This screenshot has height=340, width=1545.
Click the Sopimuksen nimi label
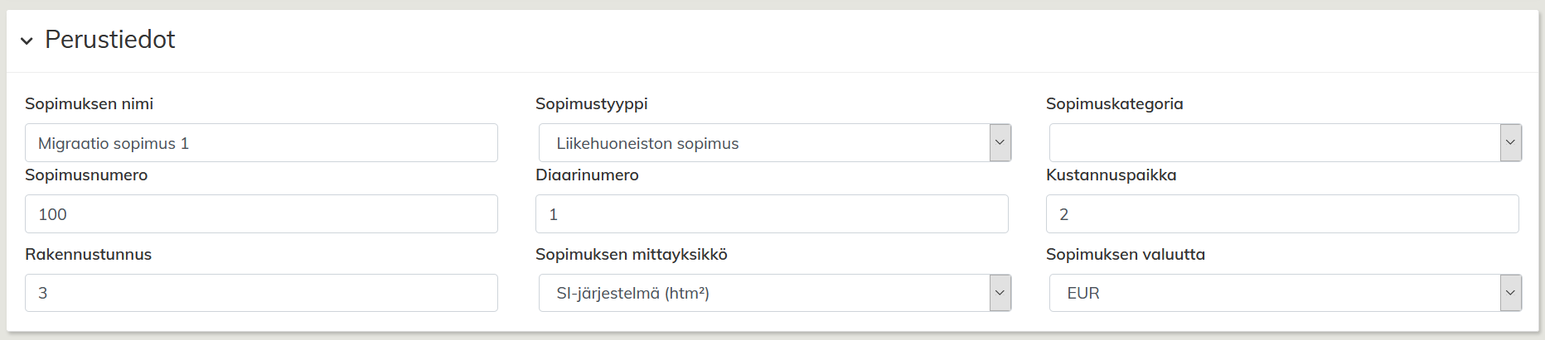[89, 104]
